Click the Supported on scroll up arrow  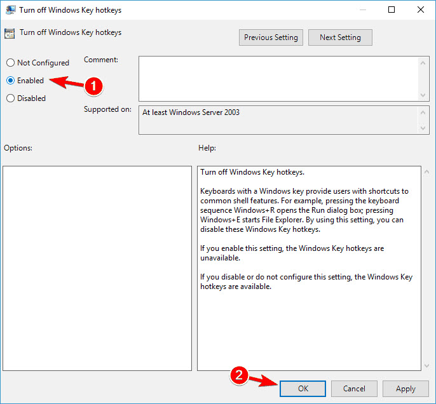(423, 112)
